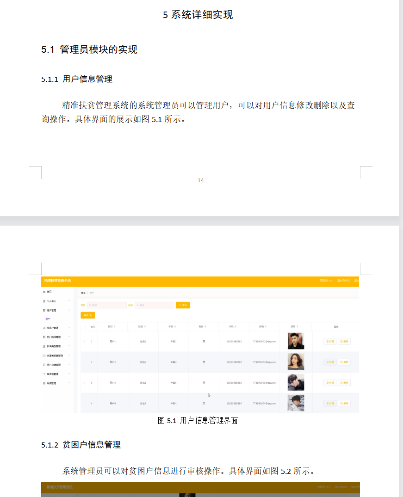Click the 用户管理 user management icon
This screenshot has height=497, width=403.
click(x=44, y=309)
